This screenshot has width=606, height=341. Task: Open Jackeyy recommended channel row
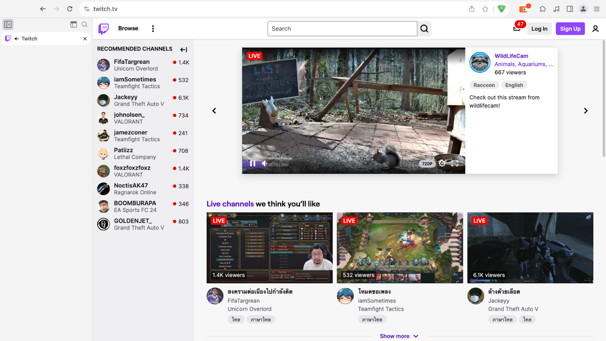143,100
